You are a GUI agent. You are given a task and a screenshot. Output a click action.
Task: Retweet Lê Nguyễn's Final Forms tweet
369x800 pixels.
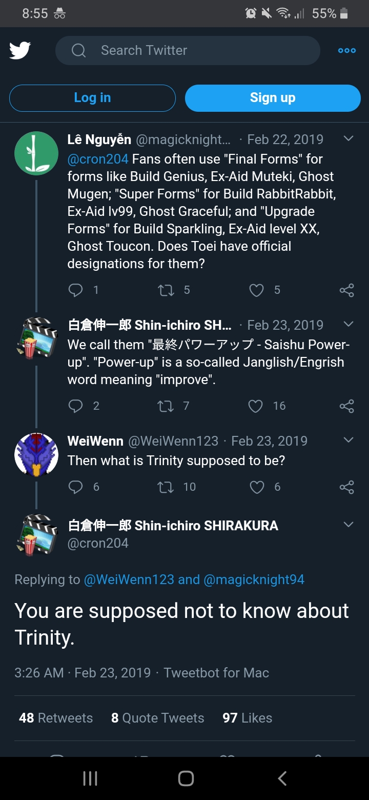(166, 290)
